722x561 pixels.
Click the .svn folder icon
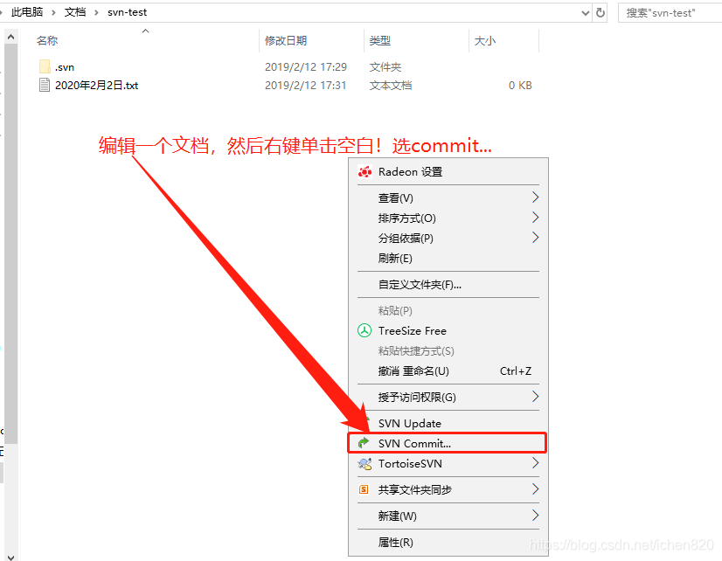coord(45,66)
